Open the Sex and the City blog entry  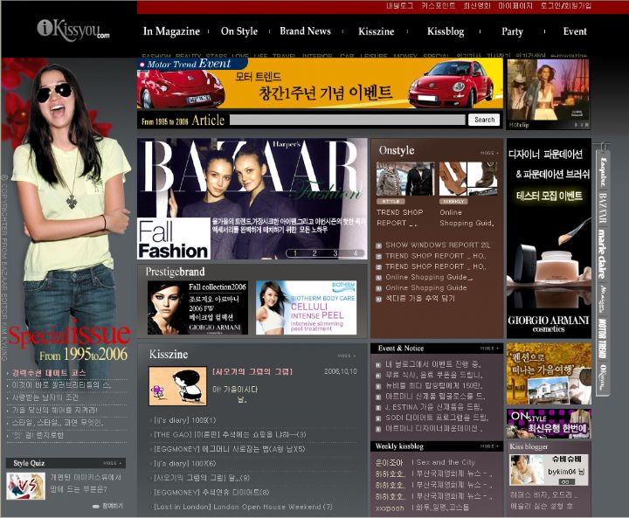coord(446,462)
